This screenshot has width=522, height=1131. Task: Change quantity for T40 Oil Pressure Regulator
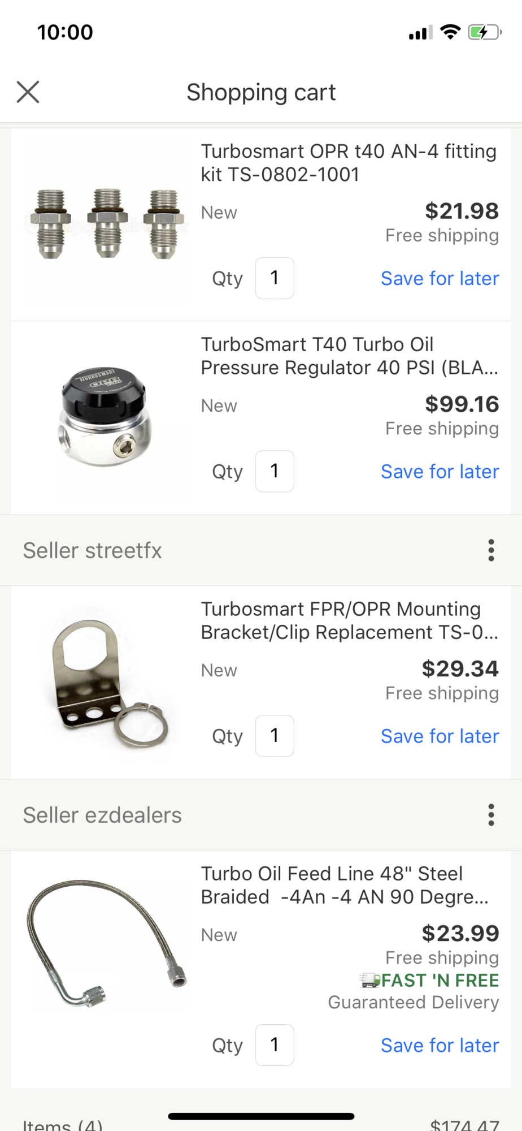(x=275, y=471)
